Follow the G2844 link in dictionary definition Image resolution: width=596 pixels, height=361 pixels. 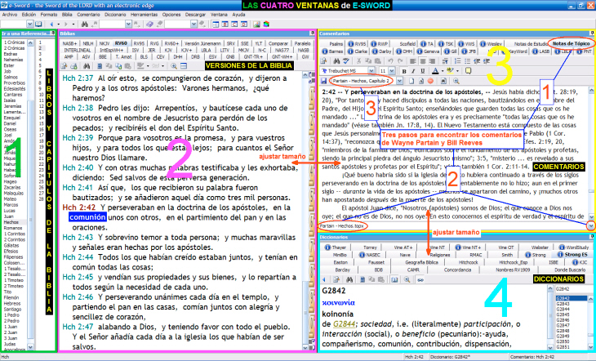(x=344, y=324)
